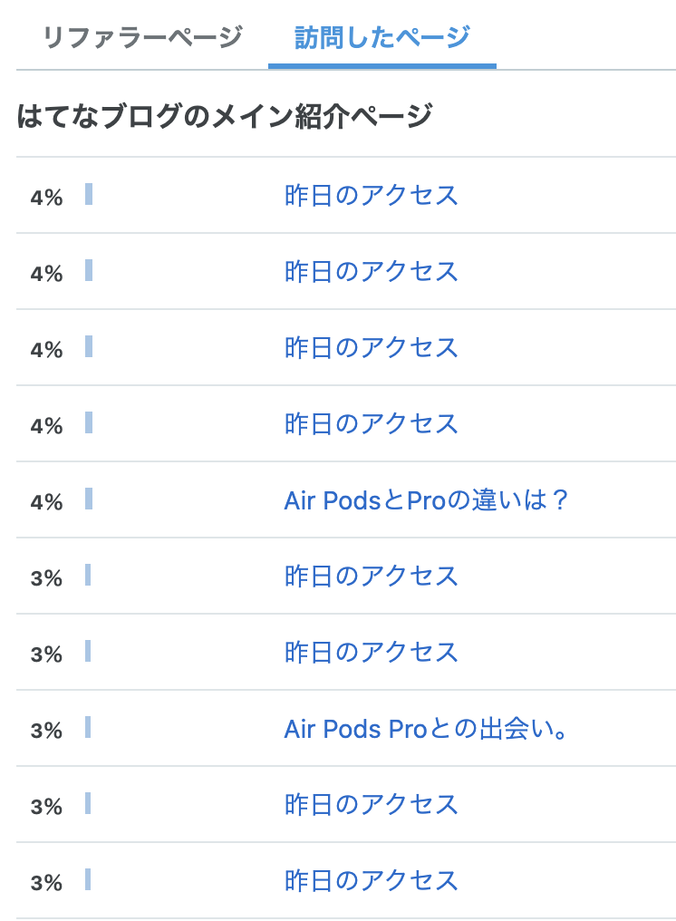Open the last 昨日のアクセス link
This screenshot has width=676, height=921.
click(x=371, y=880)
